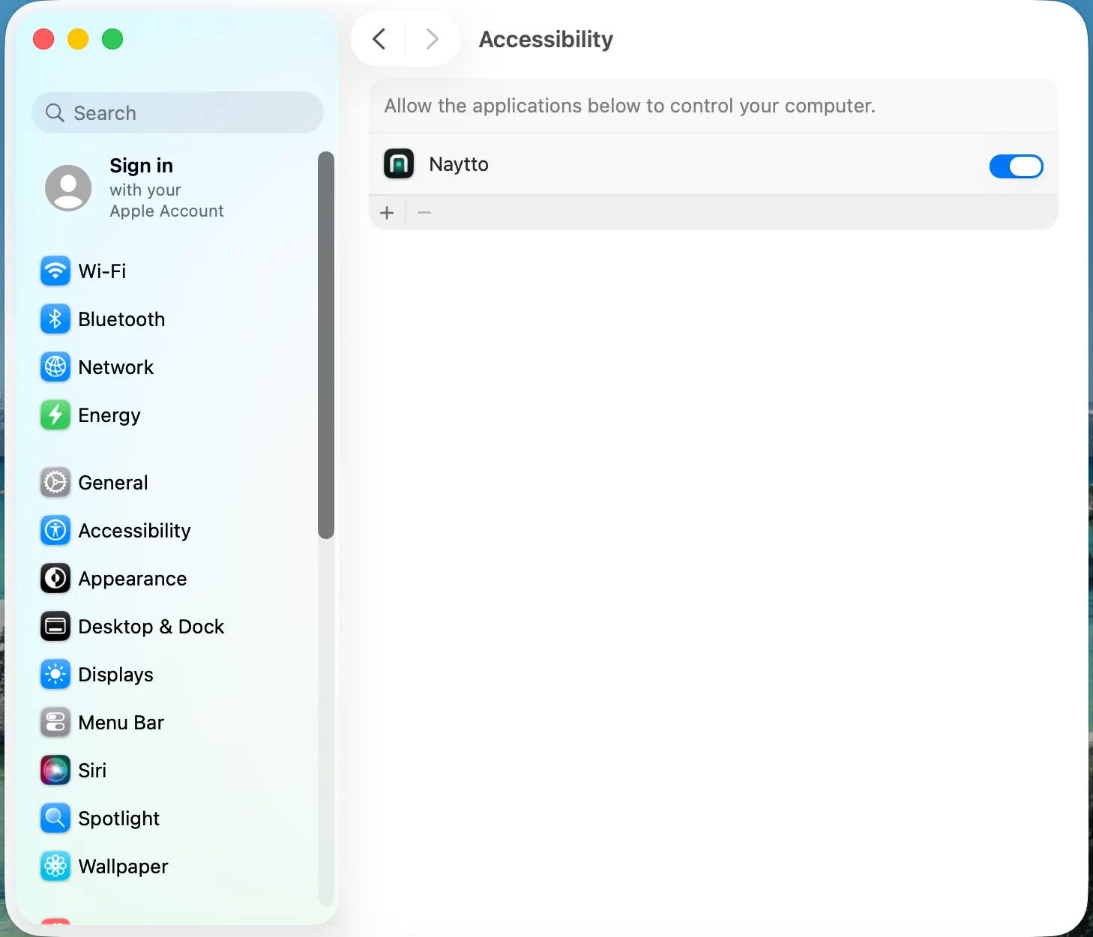Click the Wi-Fi icon in sidebar

(55, 271)
